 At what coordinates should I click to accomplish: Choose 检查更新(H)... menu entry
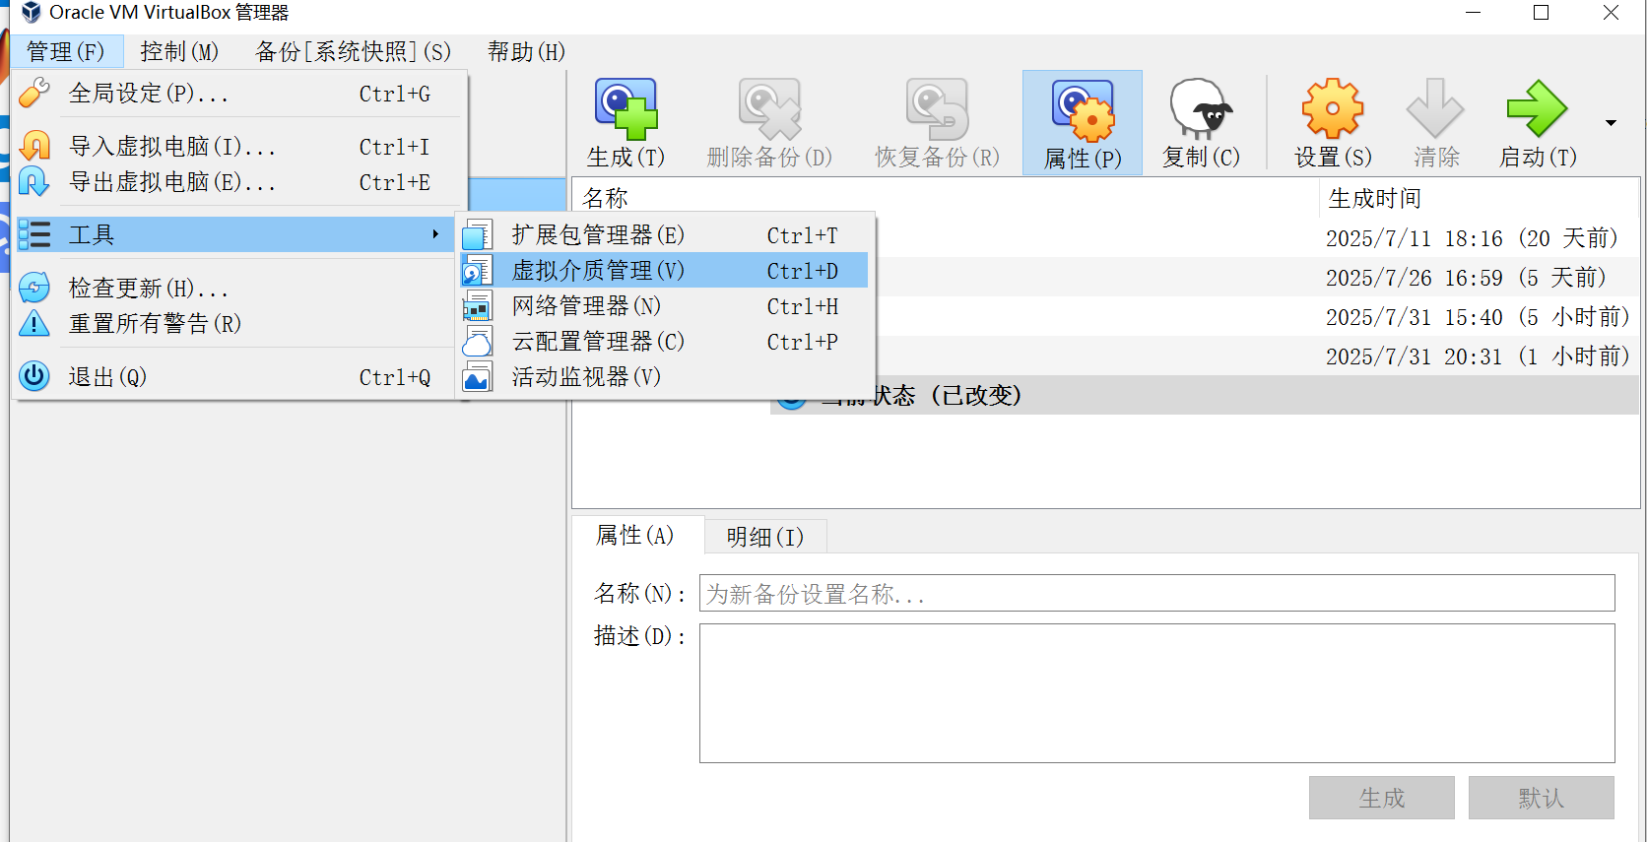(237, 288)
